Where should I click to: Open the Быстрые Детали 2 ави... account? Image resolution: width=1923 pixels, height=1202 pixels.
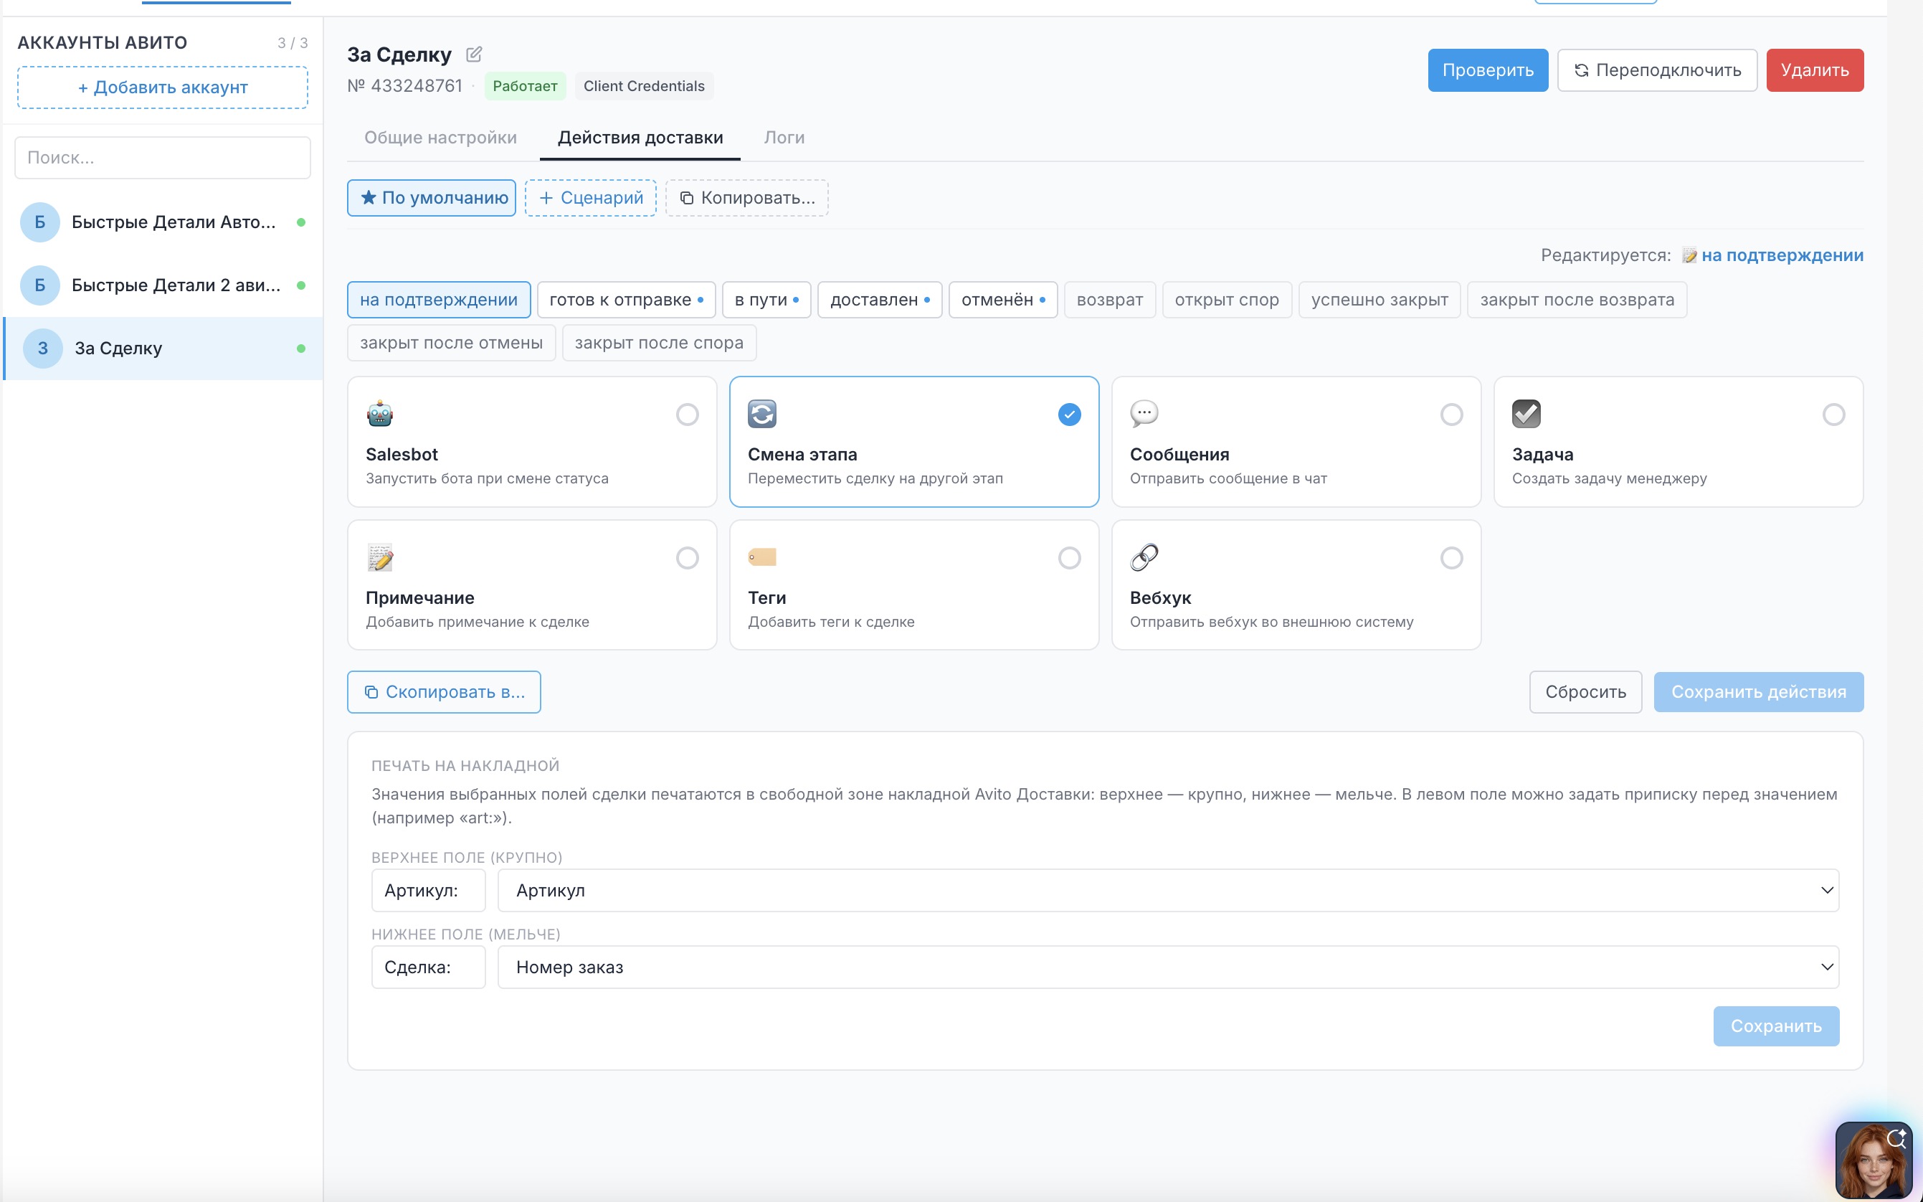(163, 285)
